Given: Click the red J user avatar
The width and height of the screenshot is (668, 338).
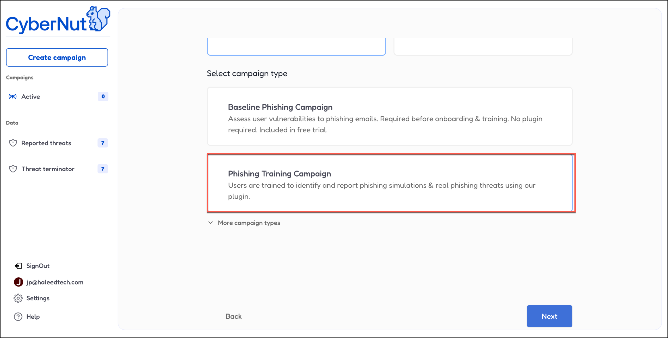Looking at the screenshot, I should click(18, 282).
